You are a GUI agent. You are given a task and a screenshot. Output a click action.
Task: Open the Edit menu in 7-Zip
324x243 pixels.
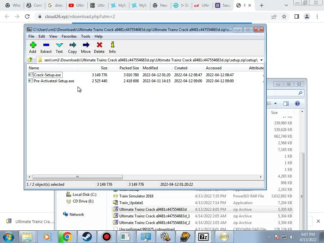point(42,36)
